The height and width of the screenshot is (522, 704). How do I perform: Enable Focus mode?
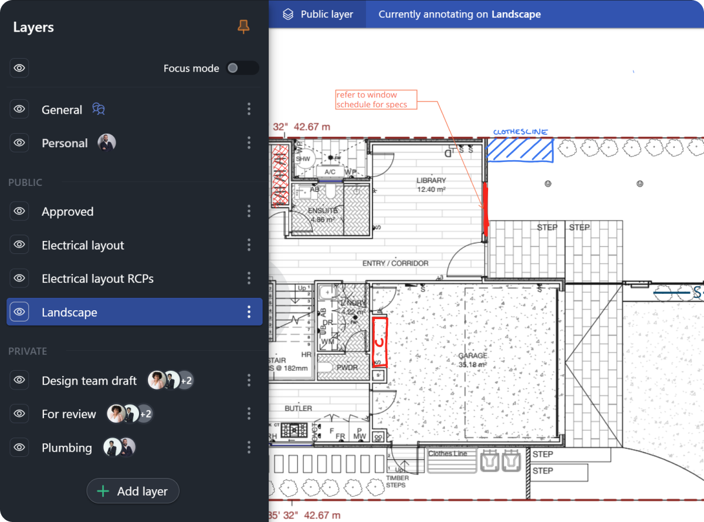pyautogui.click(x=242, y=68)
